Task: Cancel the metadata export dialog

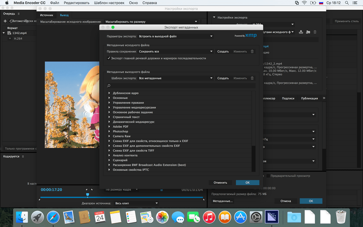Action: 220,183
